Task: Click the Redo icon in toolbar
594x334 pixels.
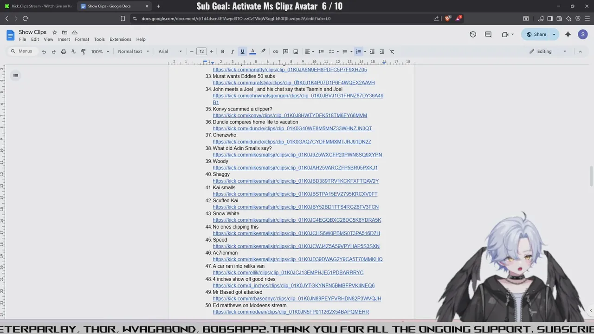Action: (x=54, y=51)
